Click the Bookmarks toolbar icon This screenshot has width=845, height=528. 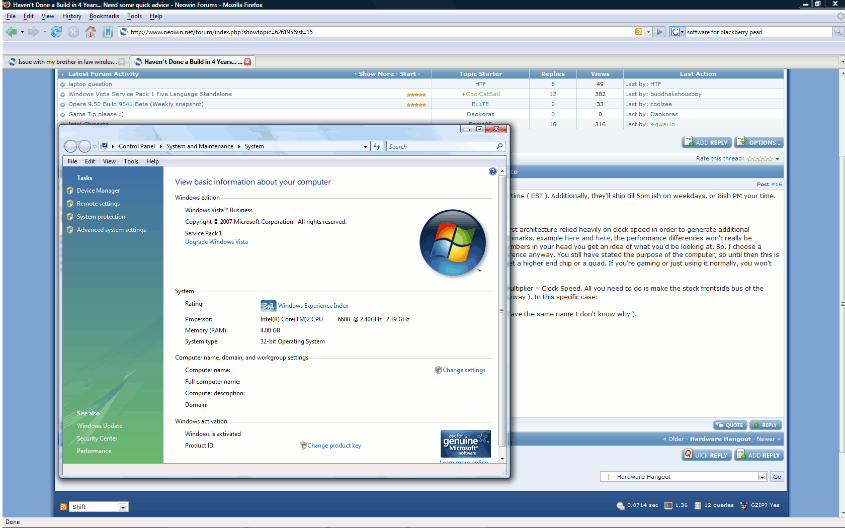[107, 32]
